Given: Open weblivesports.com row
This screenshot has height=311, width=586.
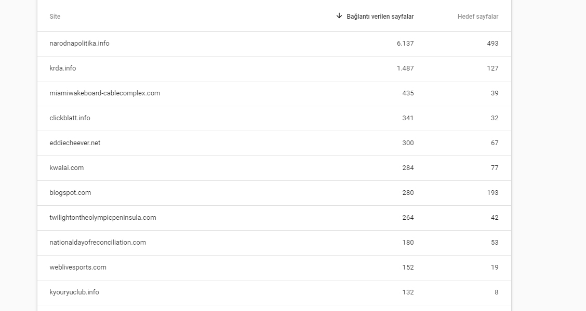Looking at the screenshot, I should (x=274, y=268).
